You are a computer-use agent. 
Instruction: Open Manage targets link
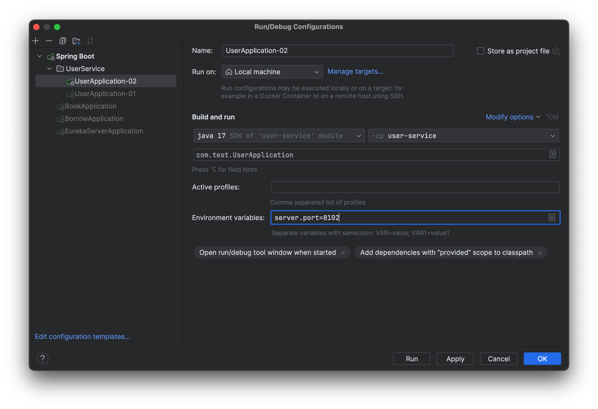point(355,71)
